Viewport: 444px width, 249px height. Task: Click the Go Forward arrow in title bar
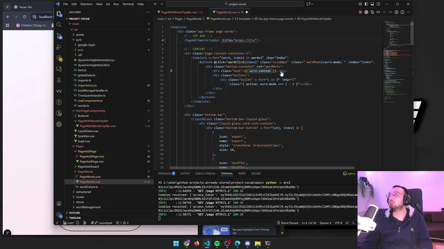tap(162, 4)
